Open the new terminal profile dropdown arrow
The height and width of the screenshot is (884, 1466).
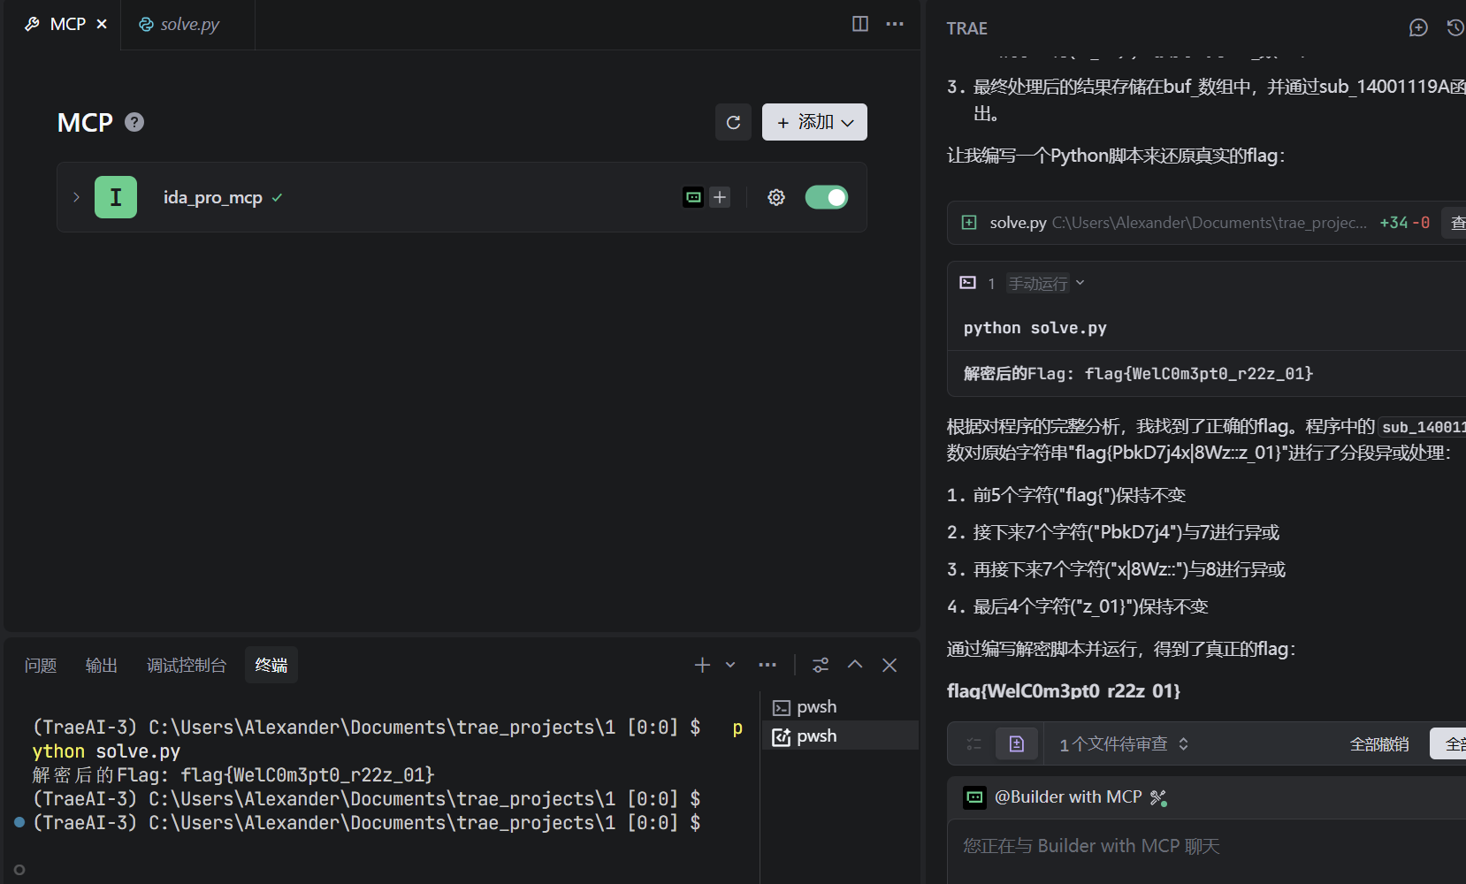[730, 665]
